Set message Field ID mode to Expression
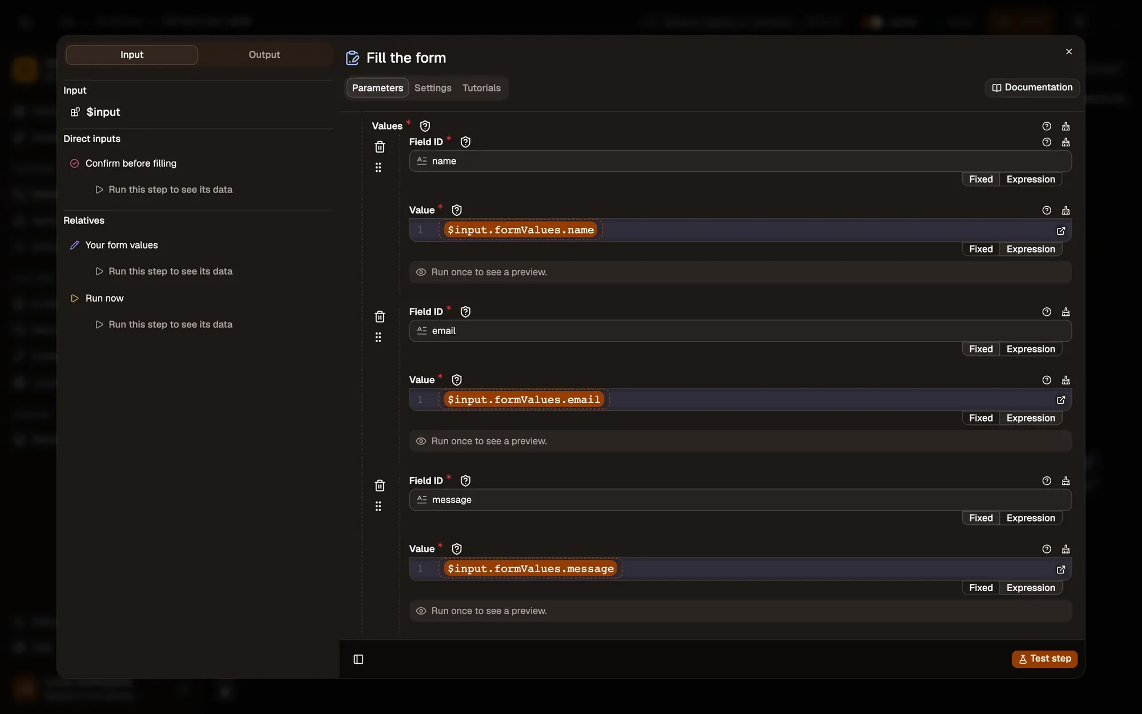 1031,518
